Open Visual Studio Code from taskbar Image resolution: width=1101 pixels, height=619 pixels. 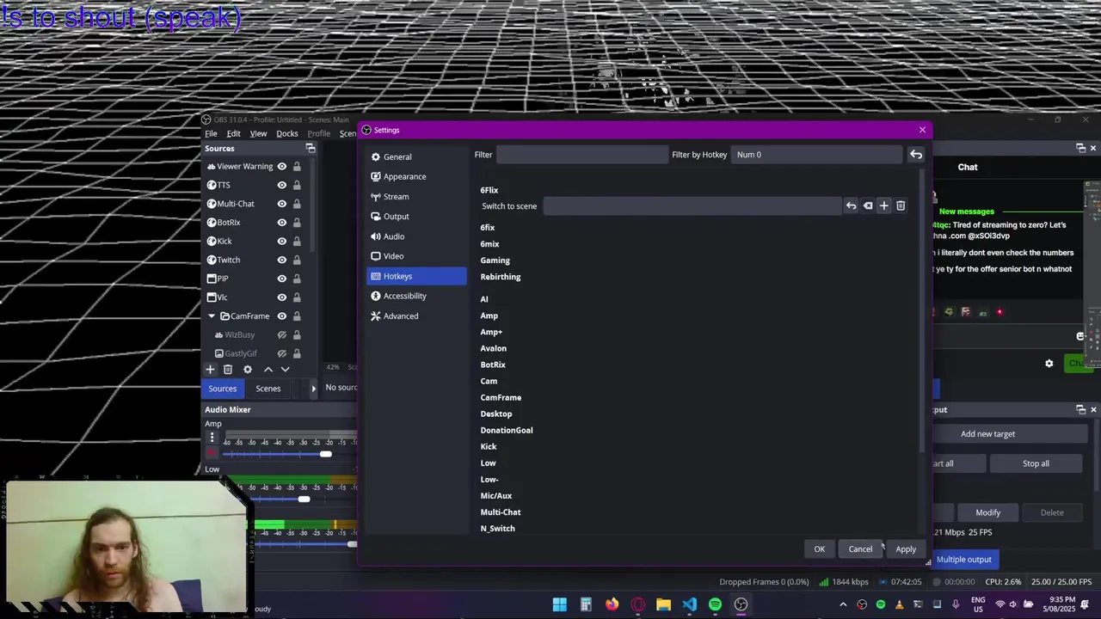[x=689, y=604]
